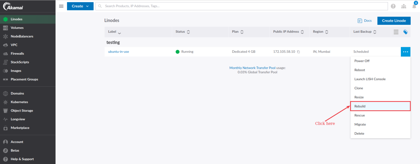
Task: Open the ellipsis actions menu for ubuntu-in-use
Action: coord(406,52)
